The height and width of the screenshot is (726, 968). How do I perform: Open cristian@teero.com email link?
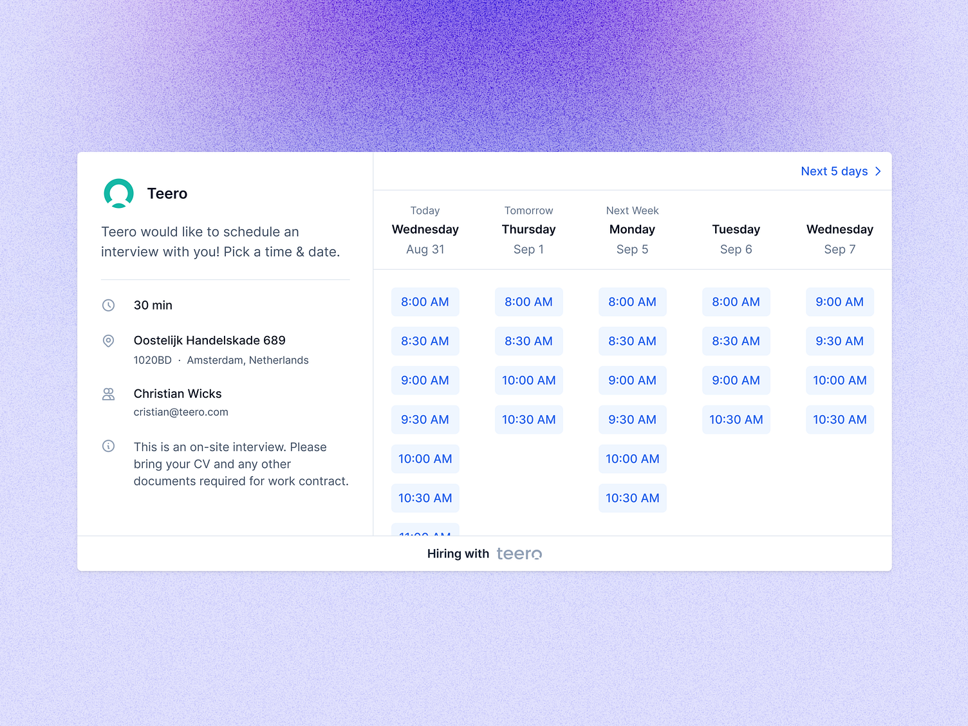181,412
